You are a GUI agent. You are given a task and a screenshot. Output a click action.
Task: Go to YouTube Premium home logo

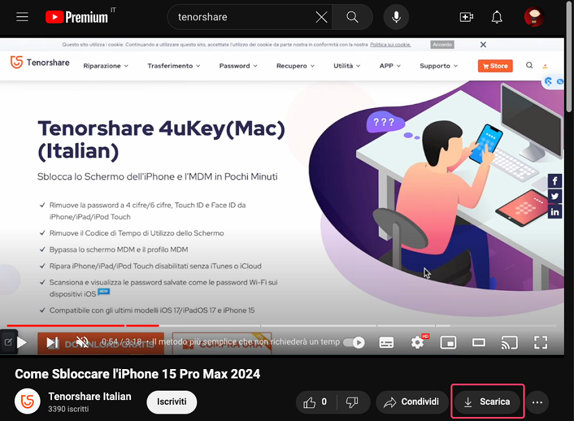pyautogui.click(x=76, y=17)
